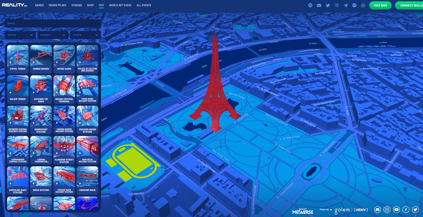Click the Connect Wallet button
This screenshot has width=423, height=217.
click(409, 5)
